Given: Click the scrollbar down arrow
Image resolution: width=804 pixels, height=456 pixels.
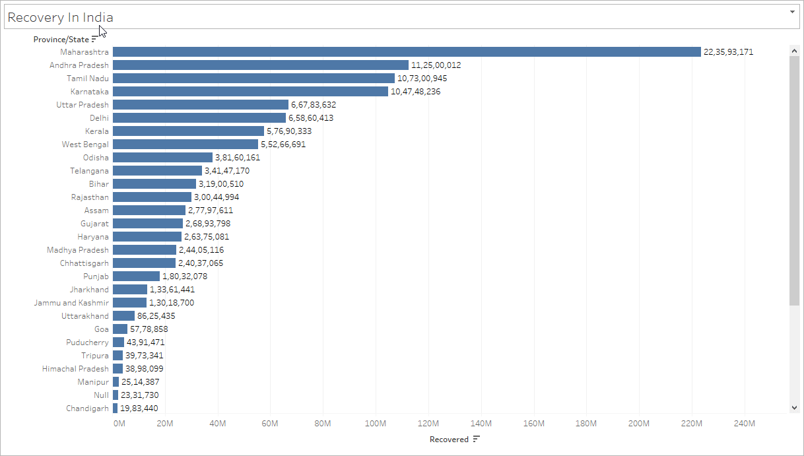Looking at the screenshot, I should click(794, 408).
